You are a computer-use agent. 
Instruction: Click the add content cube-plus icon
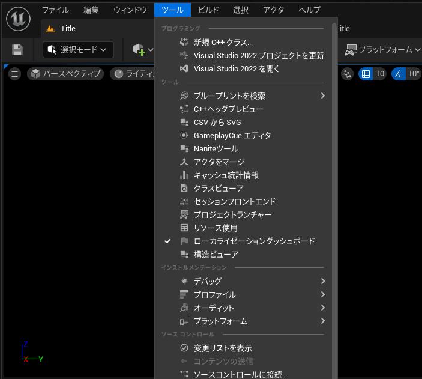point(139,50)
